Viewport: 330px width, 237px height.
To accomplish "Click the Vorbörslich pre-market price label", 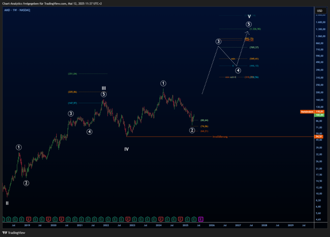I will (307, 112).
